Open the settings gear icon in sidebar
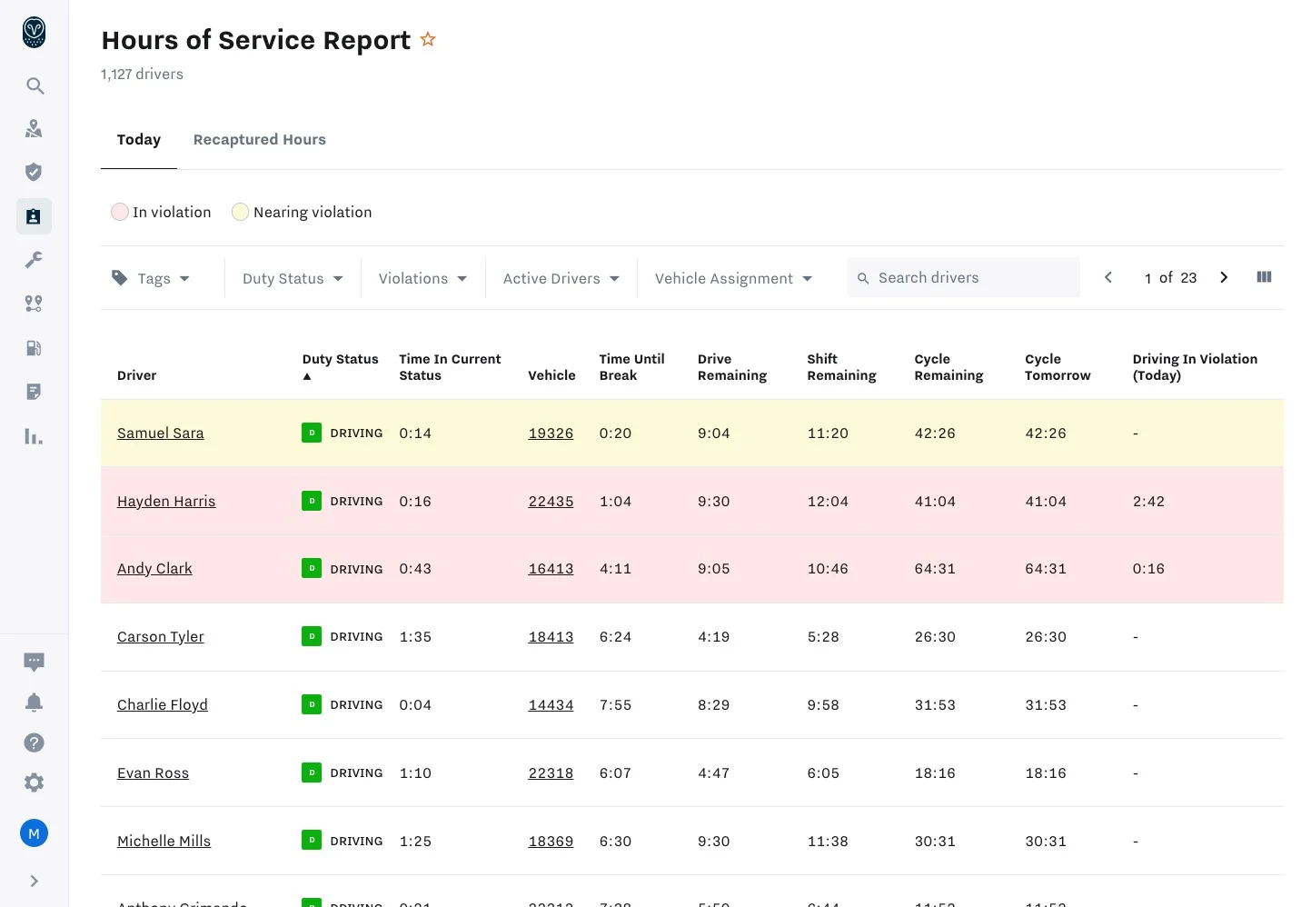 34,782
